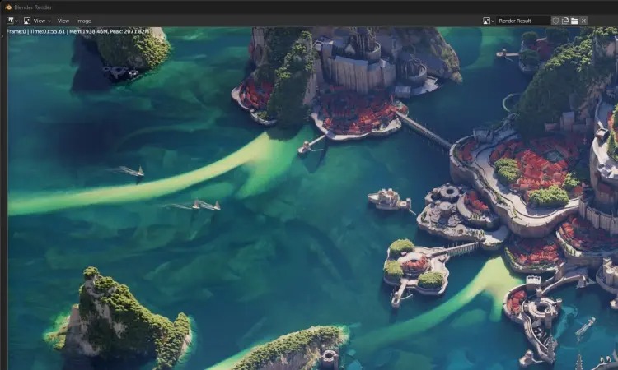The image size is (618, 370).
Task: Click the rendered image canvas
Action: pos(311,198)
